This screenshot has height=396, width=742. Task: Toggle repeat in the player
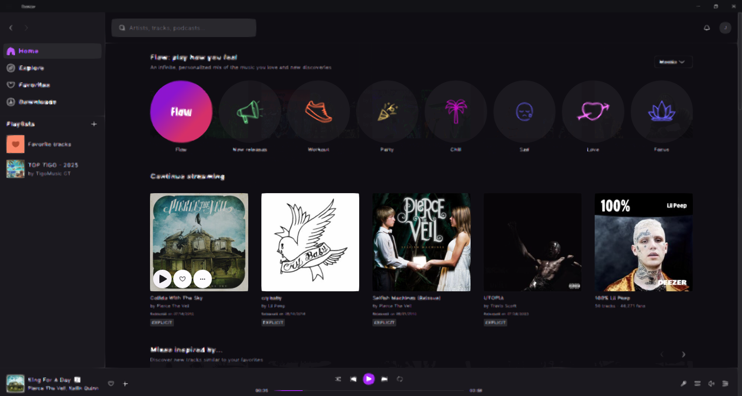[400, 379]
